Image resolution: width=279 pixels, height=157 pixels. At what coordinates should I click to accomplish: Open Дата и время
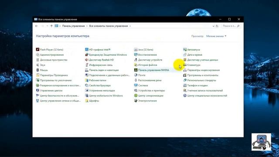(x=193, y=55)
